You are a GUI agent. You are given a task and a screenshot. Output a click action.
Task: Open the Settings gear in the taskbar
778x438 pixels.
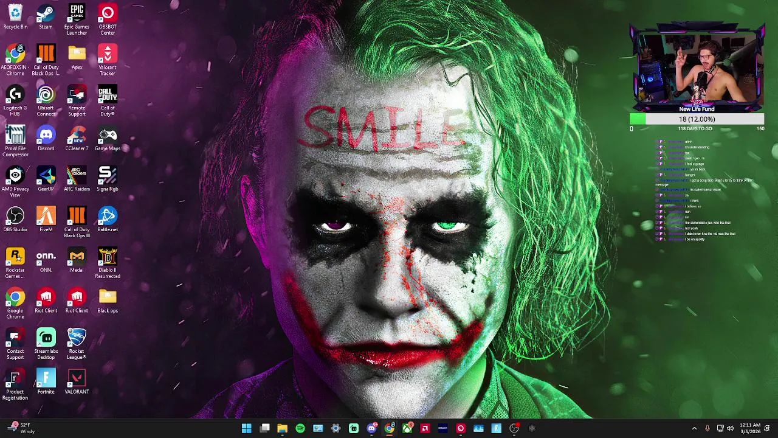[336, 428]
